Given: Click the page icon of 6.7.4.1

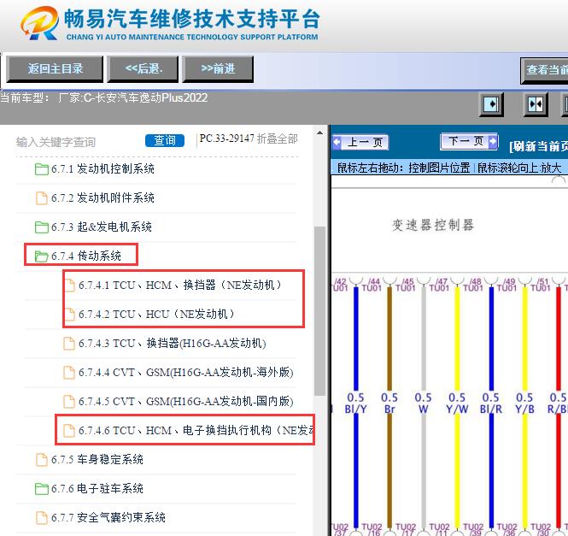Looking at the screenshot, I should [70, 286].
